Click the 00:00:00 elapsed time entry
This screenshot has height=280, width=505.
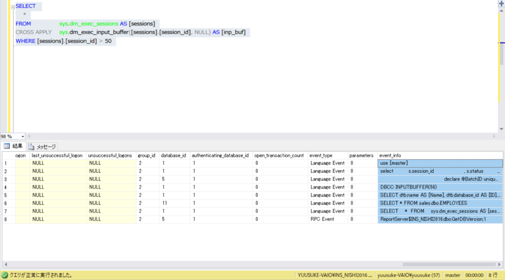tap(474, 275)
